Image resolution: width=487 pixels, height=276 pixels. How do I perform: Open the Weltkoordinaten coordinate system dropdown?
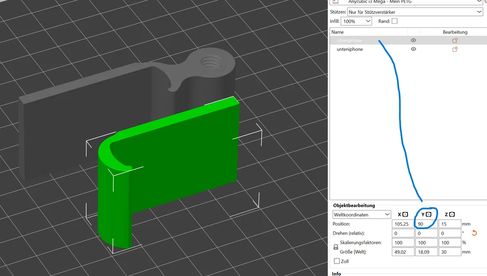coord(362,214)
